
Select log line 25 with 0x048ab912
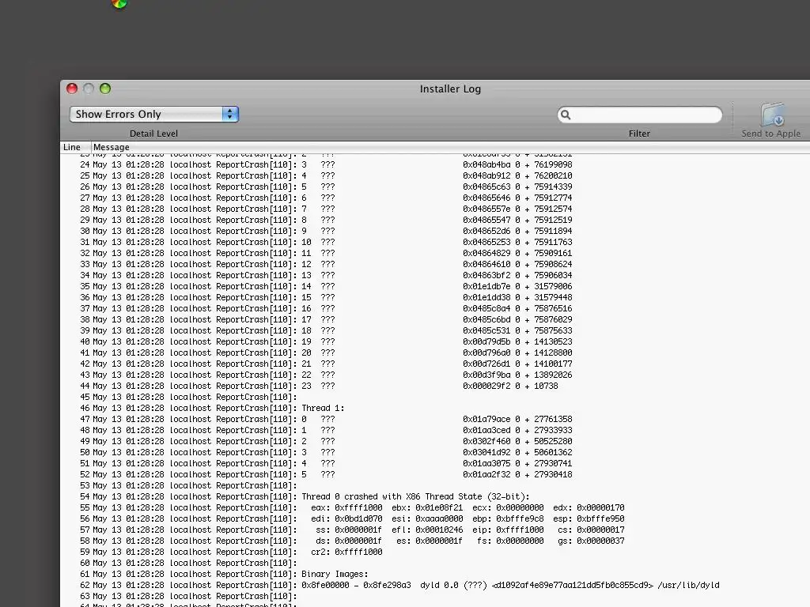(x=435, y=175)
